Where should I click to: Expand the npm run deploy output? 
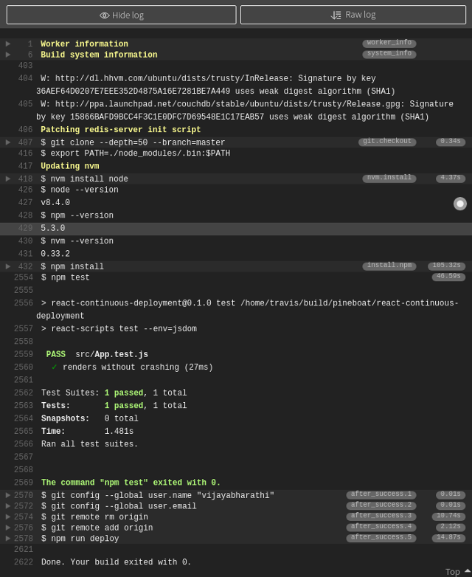click(8, 538)
